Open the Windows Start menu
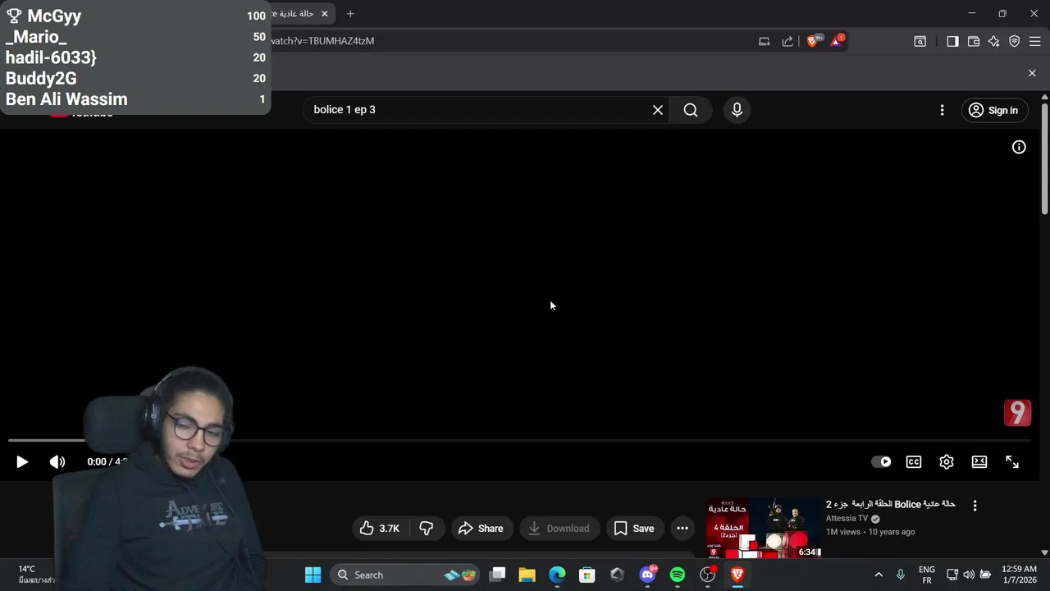Screen dimensions: 1050x591 313,575
